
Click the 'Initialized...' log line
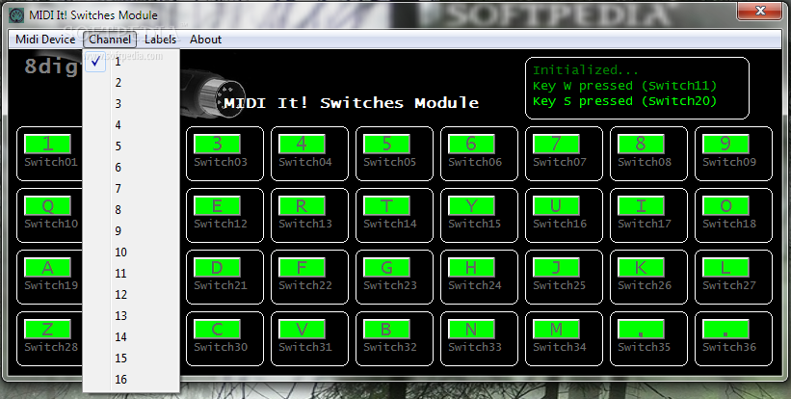pos(586,70)
